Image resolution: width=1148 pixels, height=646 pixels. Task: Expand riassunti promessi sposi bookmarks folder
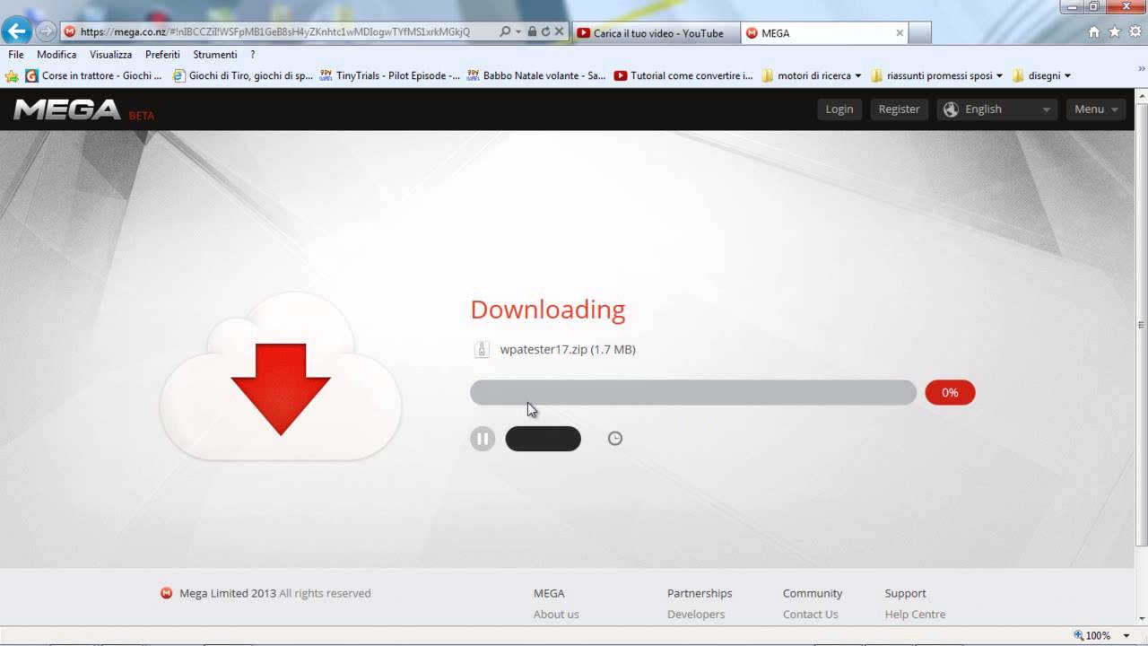point(936,76)
